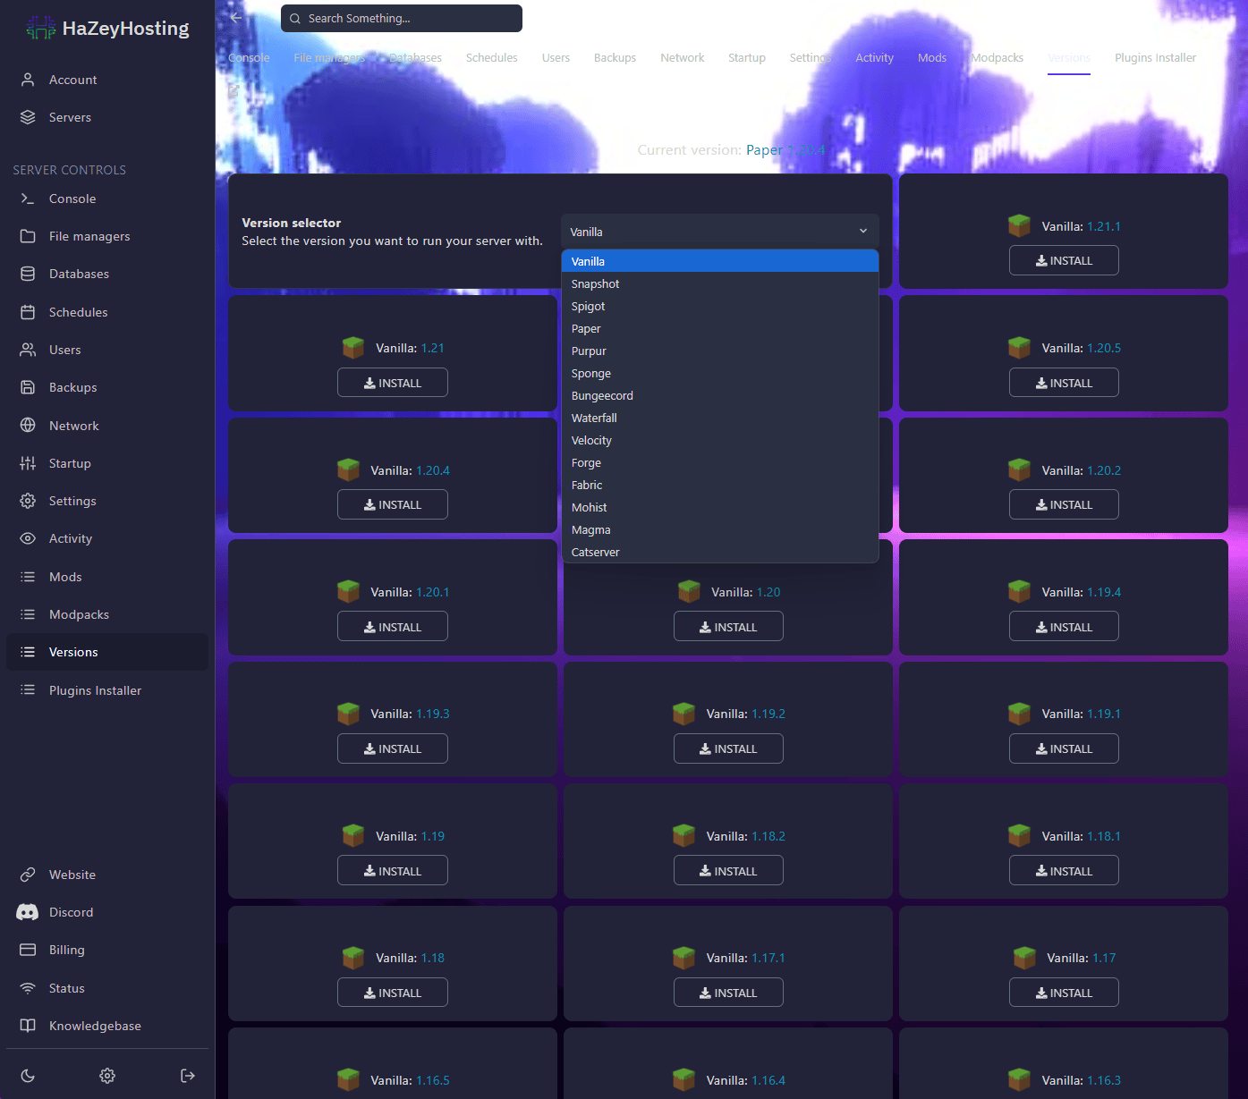Toggle dark mode moon icon at sidebar bottom
This screenshot has height=1099, width=1248.
tap(28, 1076)
